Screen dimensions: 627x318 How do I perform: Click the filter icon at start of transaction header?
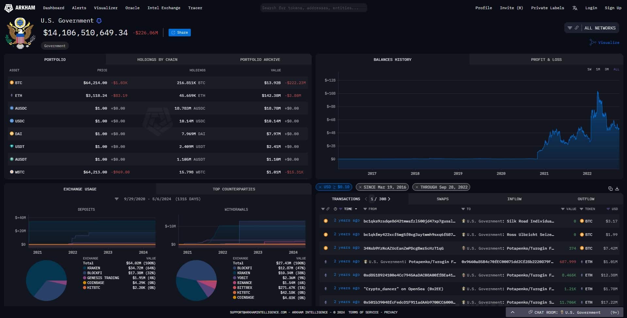[323, 209]
